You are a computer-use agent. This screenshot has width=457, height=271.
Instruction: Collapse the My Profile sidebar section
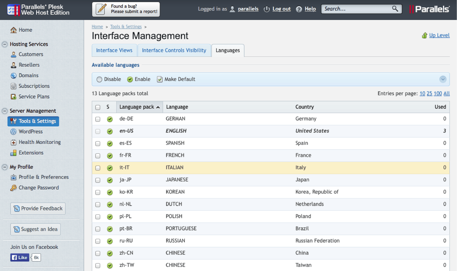coord(5,167)
